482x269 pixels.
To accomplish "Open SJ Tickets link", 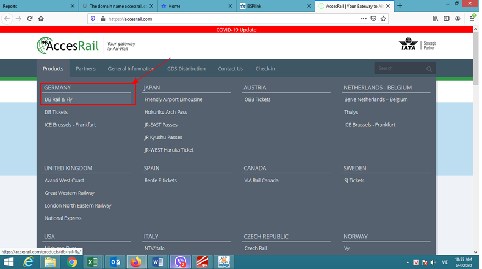I will pos(354,180).
